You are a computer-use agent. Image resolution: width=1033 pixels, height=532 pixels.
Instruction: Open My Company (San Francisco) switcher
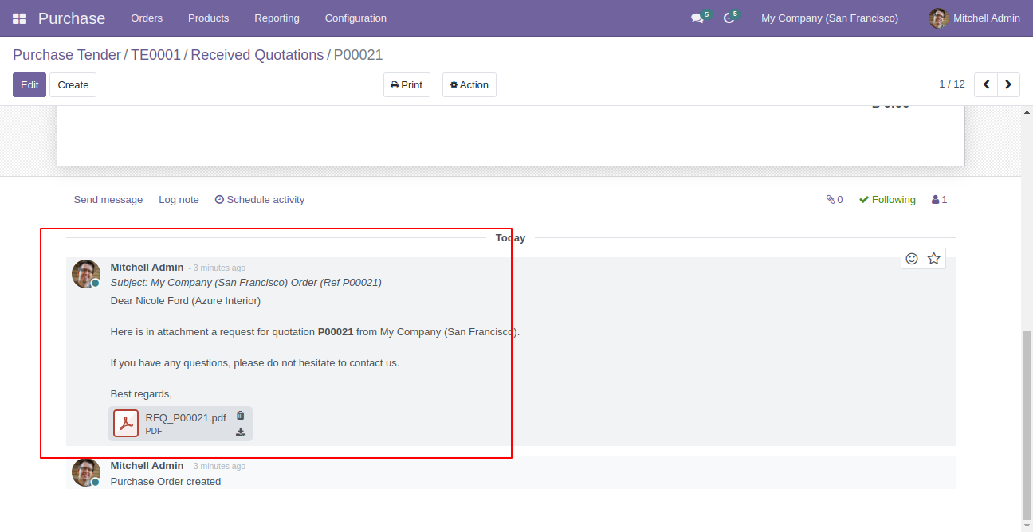click(830, 18)
